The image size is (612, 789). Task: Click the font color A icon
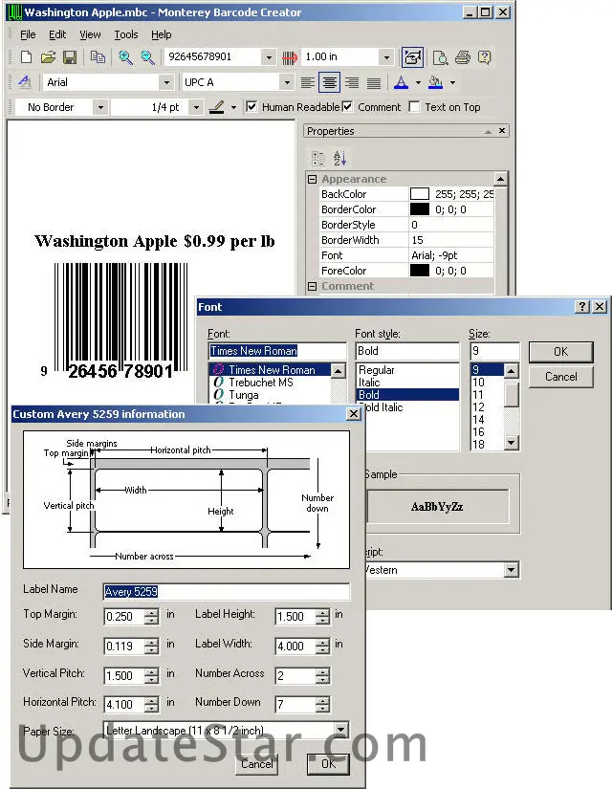click(401, 82)
